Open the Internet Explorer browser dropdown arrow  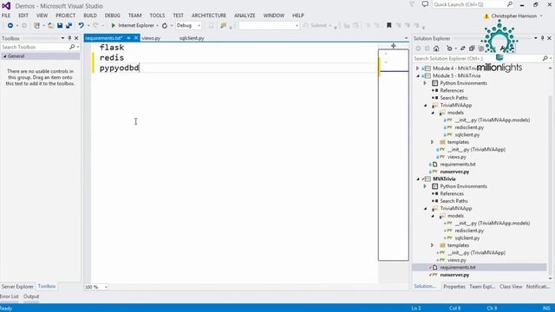[157, 25]
